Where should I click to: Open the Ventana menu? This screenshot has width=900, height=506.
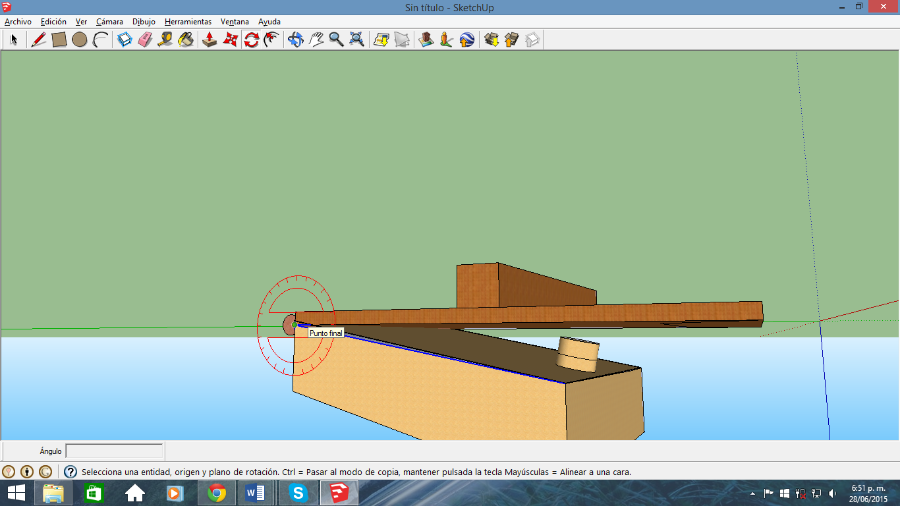tap(235, 22)
